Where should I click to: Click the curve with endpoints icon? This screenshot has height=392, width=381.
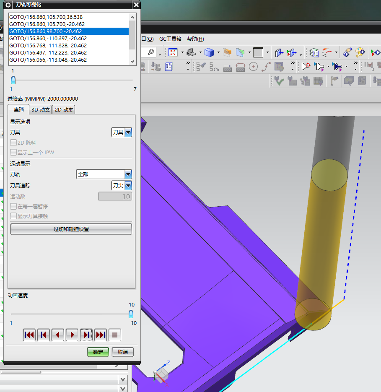[266, 67]
